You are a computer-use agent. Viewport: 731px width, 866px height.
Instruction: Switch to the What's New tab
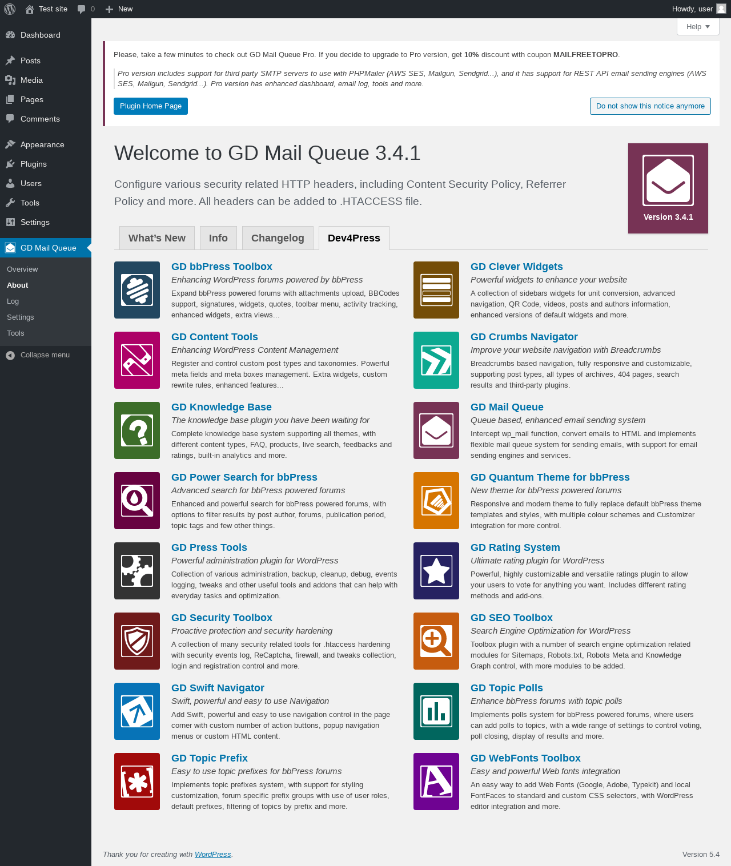coord(157,238)
